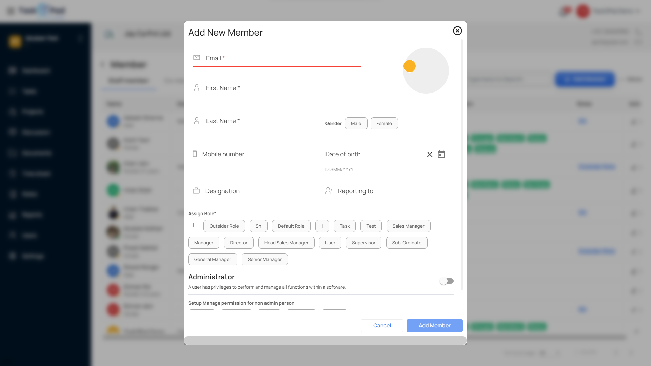The image size is (651, 366).
Task: Open the date of birth calendar picker
Action: click(x=441, y=154)
